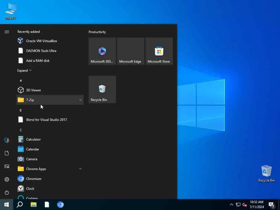Open 3D Viewer app
The height and width of the screenshot is (210, 280).
pyautogui.click(x=50, y=90)
